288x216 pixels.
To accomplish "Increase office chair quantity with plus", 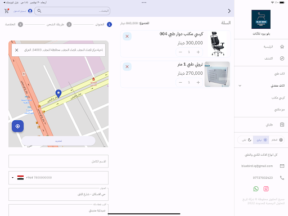I will (x=198, y=52).
